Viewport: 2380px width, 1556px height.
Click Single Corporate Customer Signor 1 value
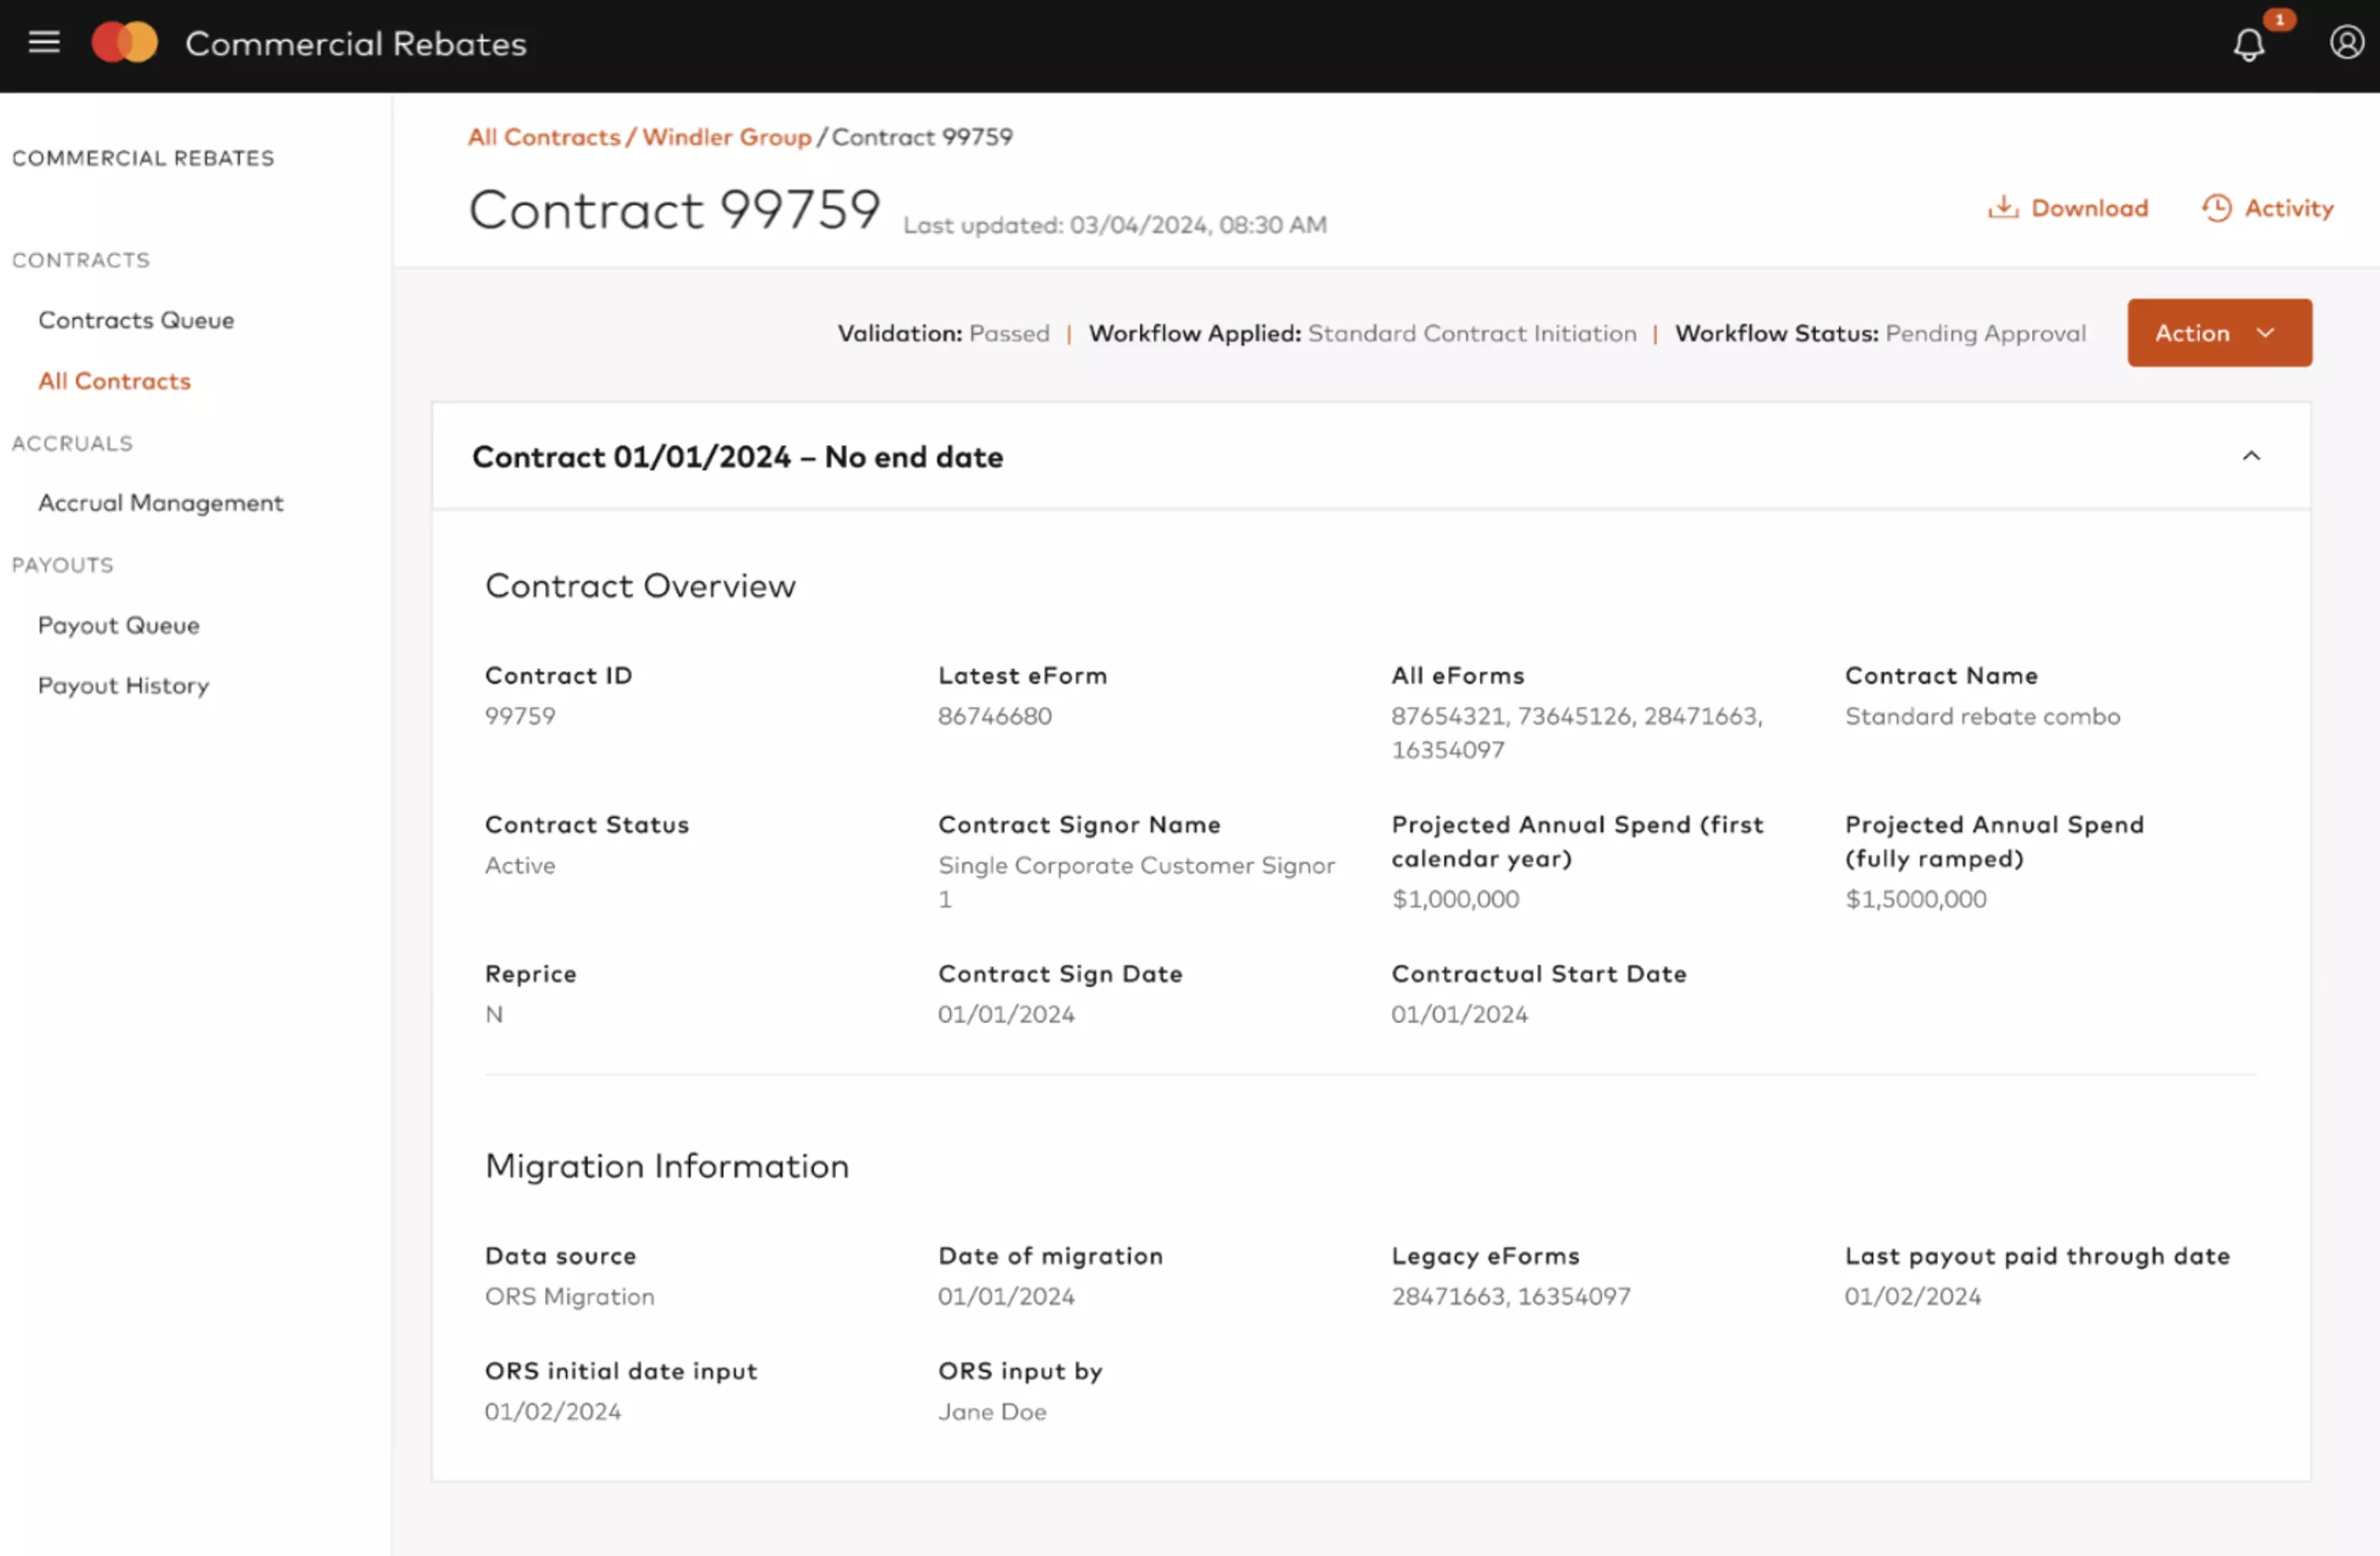[1136, 882]
